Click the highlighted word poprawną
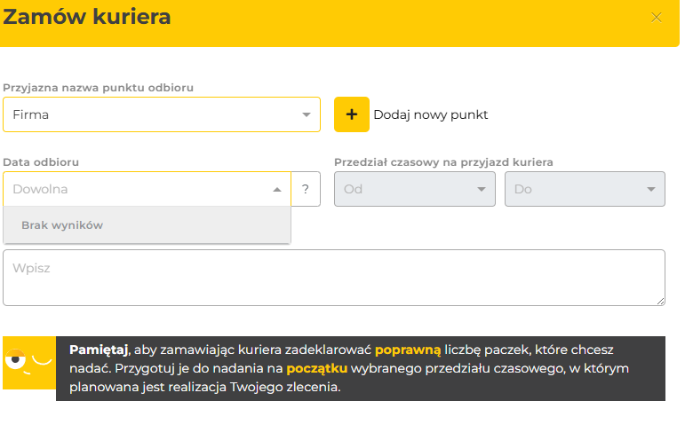 pyautogui.click(x=408, y=350)
